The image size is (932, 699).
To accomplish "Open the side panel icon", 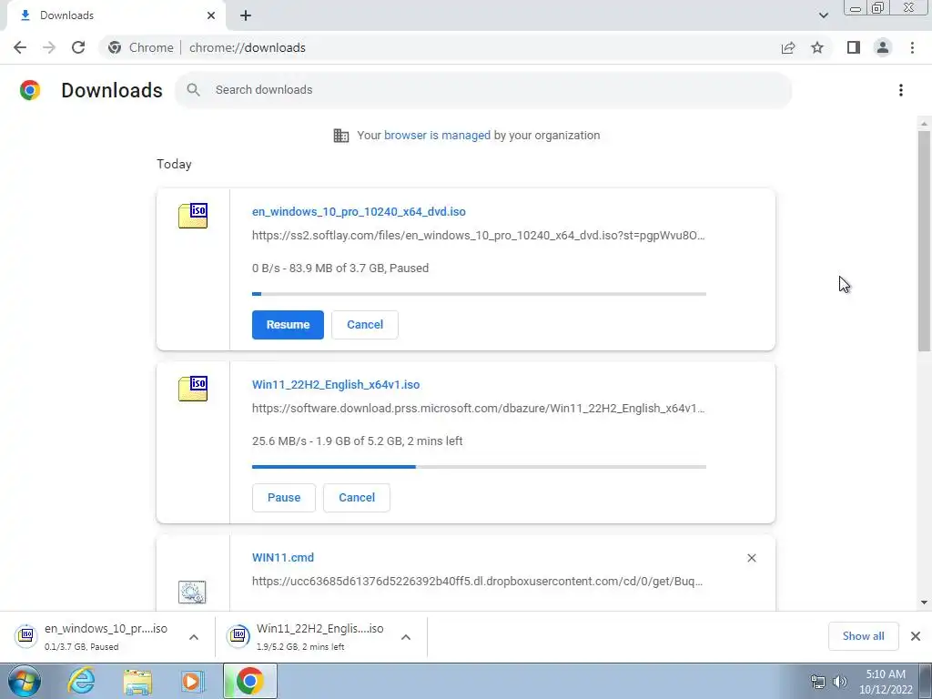I will [854, 47].
